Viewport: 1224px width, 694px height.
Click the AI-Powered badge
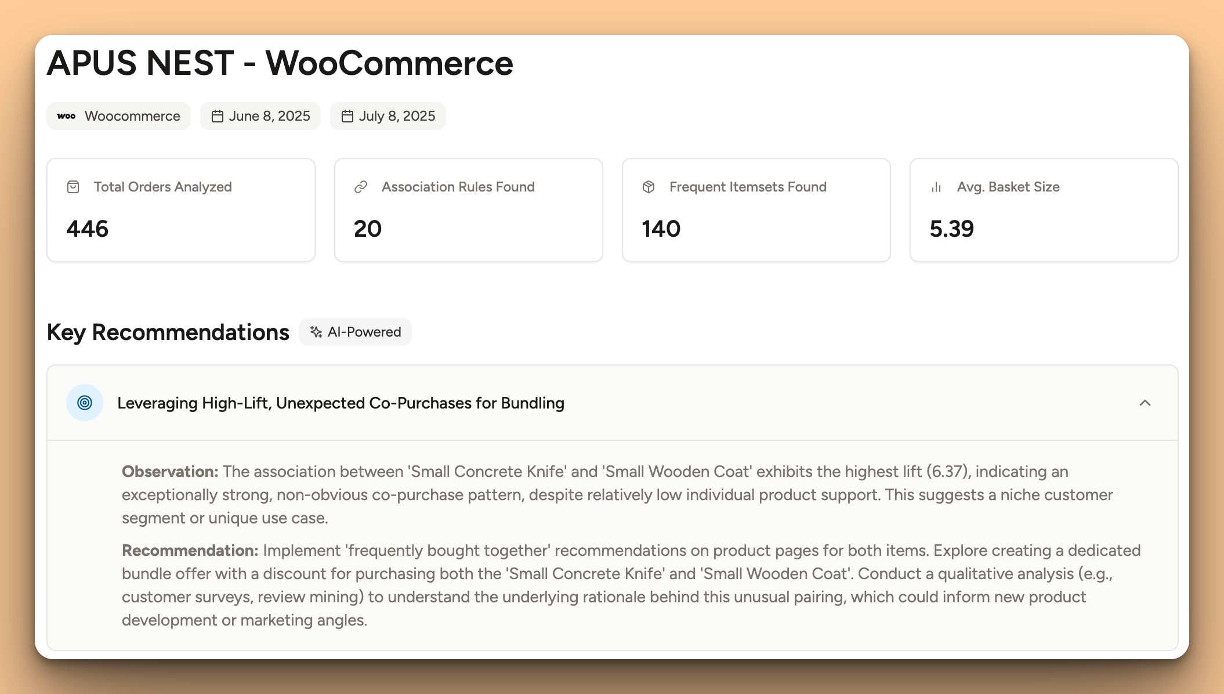point(355,332)
